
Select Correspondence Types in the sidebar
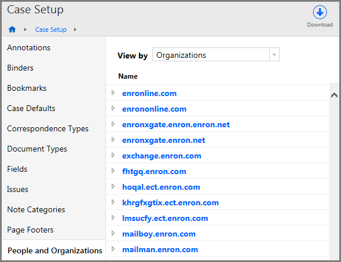click(x=47, y=128)
